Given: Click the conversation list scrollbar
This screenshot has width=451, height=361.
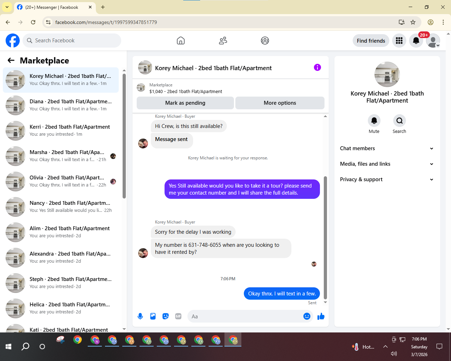Looking at the screenshot, I should 124,136.
